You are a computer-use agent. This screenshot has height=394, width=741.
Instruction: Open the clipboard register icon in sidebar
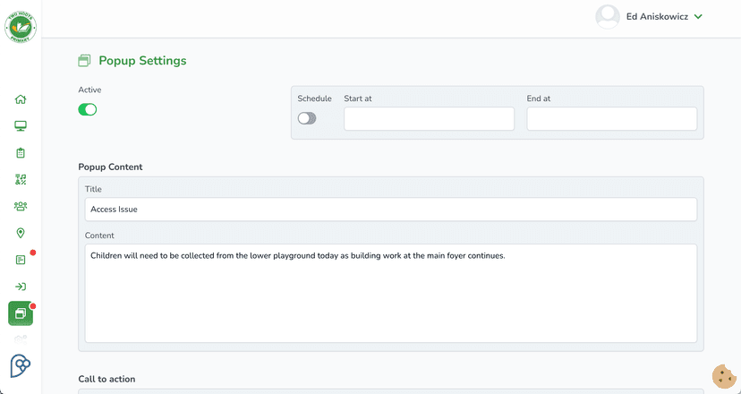pos(21,153)
